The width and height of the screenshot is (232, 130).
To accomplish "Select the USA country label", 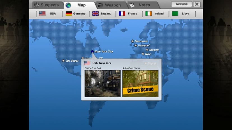I will tap(53, 14).
